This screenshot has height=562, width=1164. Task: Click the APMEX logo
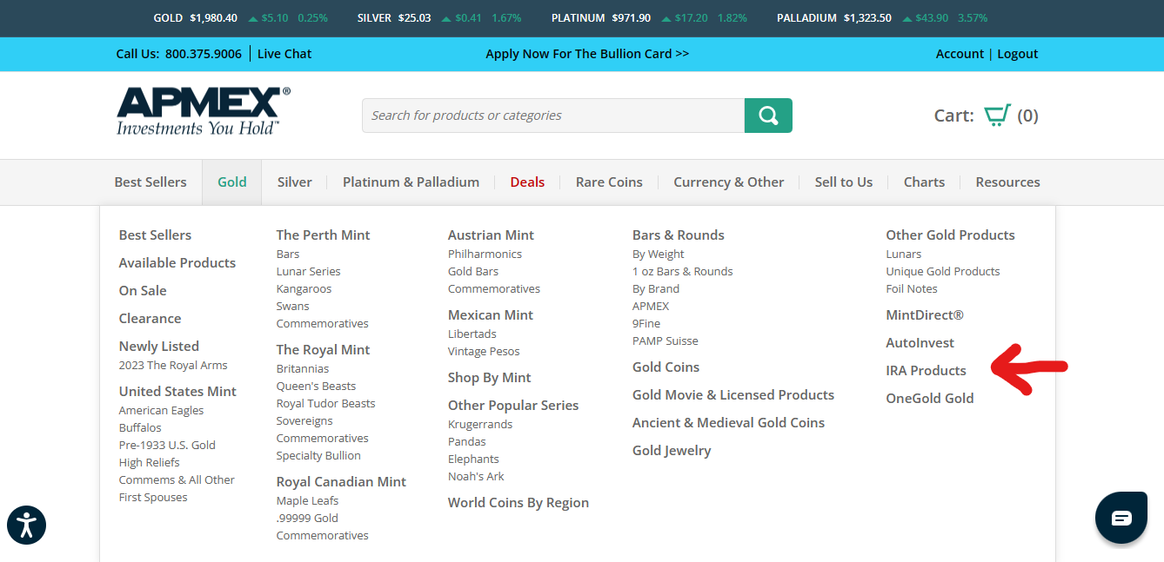204,111
